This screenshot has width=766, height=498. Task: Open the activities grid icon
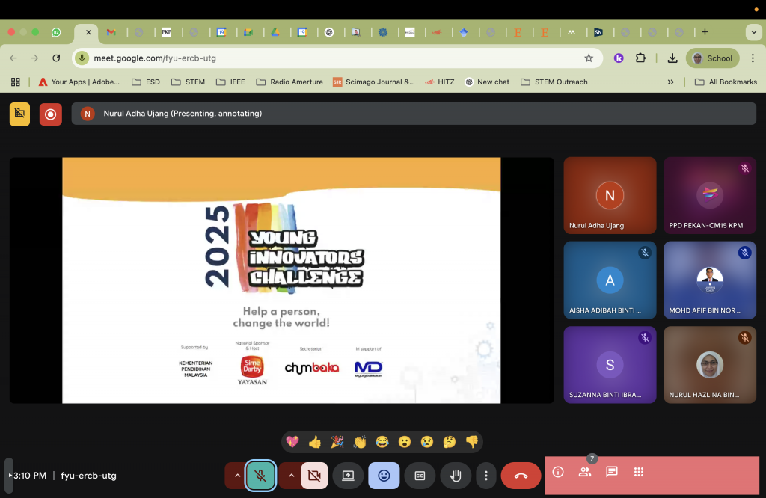[639, 472]
